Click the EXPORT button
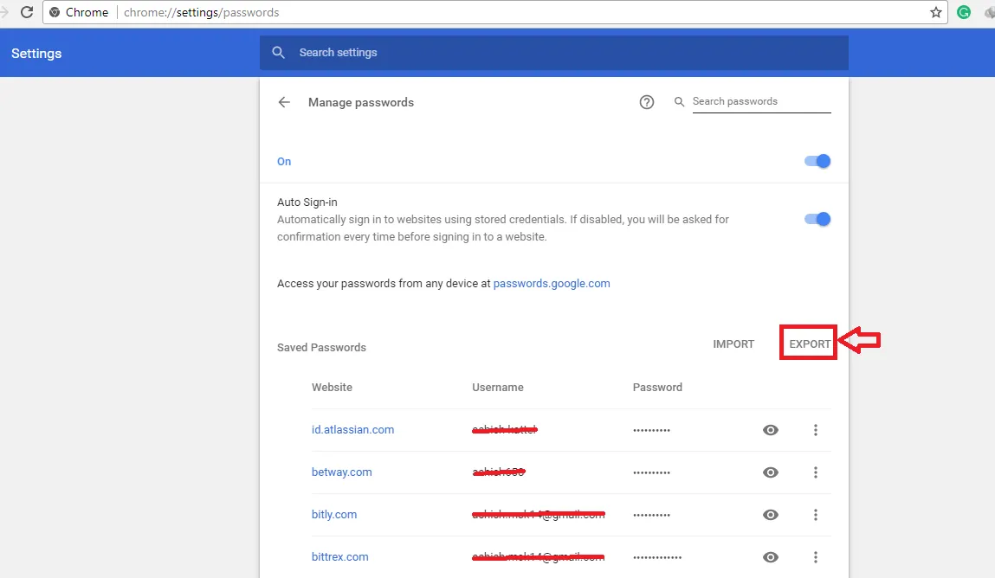This screenshot has height=578, width=995. click(809, 344)
